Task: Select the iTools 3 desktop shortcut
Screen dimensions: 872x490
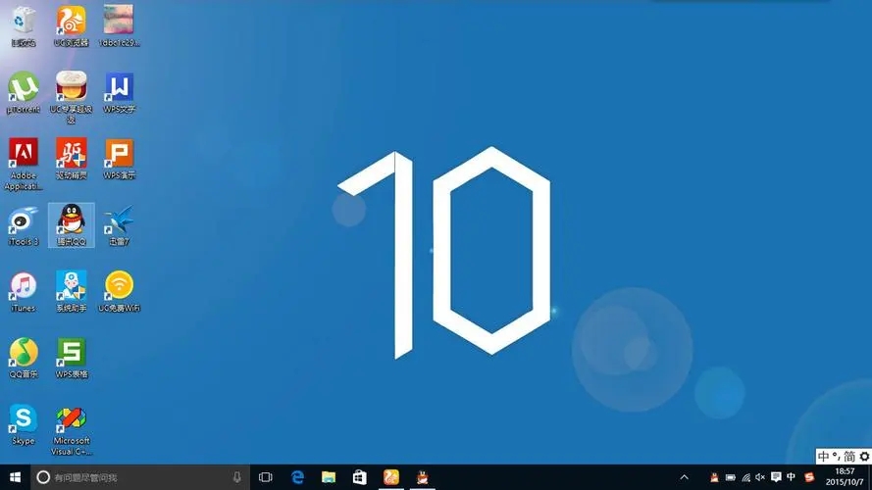Action: pos(23,220)
